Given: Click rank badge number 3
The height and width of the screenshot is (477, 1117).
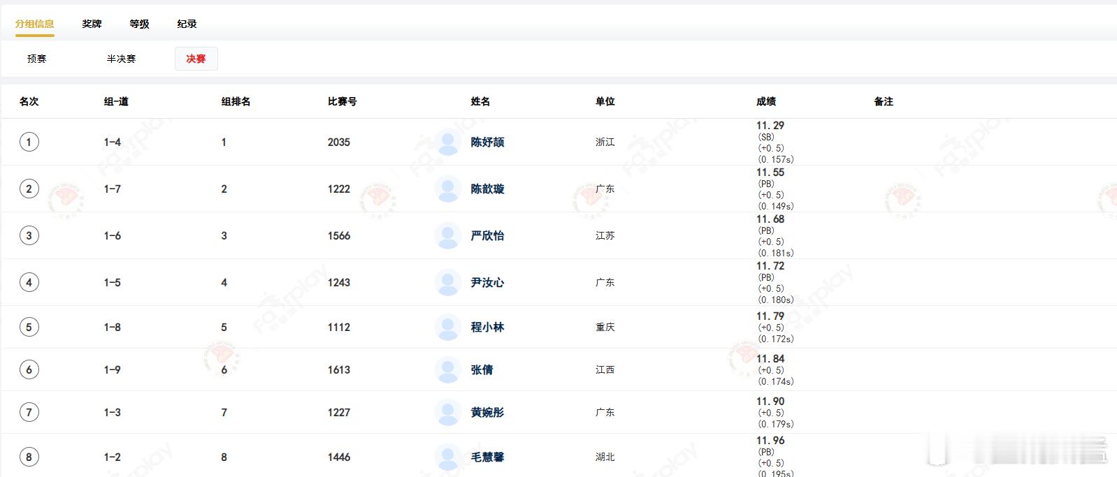Looking at the screenshot, I should click(29, 235).
